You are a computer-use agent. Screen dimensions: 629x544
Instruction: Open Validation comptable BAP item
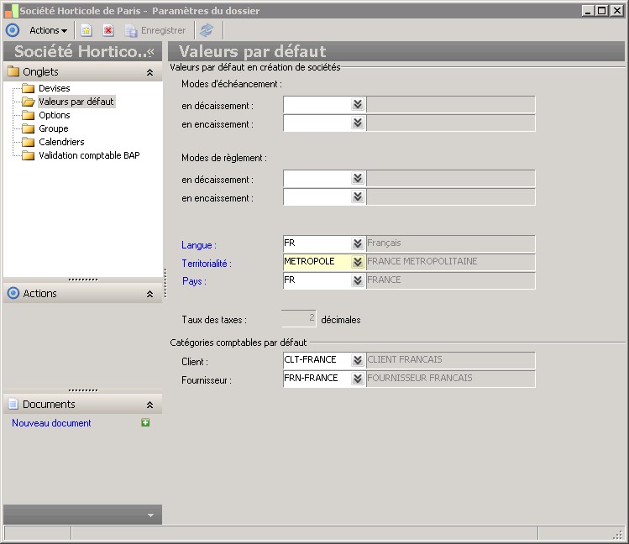click(x=88, y=155)
